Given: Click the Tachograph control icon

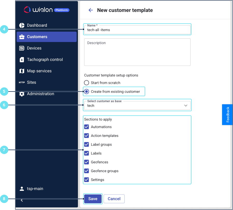Looking at the screenshot, I should tap(22, 60).
